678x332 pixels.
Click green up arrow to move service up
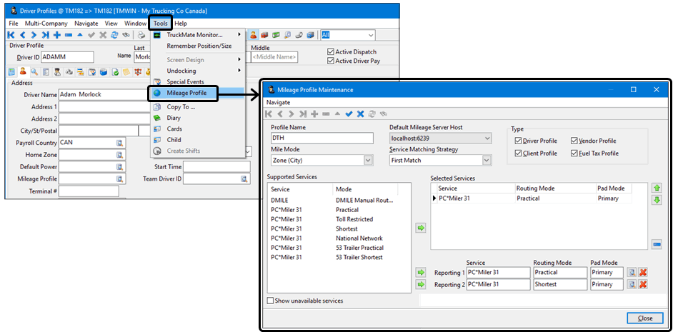(657, 188)
